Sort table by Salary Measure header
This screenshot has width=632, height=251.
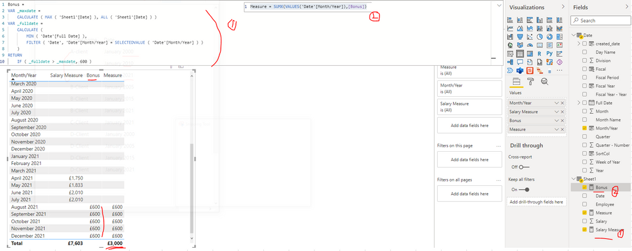66,75
